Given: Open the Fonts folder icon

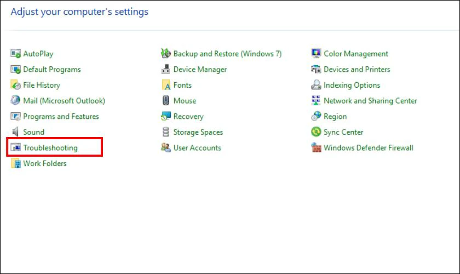Looking at the screenshot, I should 166,85.
